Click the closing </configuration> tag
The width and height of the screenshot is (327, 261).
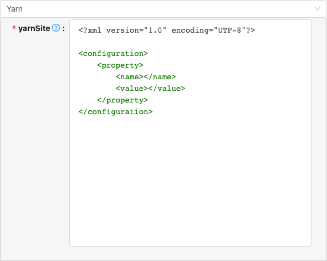(x=115, y=112)
